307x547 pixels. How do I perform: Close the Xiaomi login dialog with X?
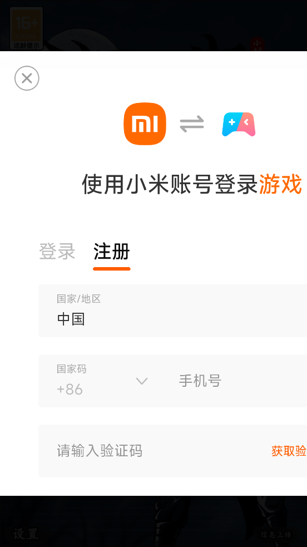point(27,78)
